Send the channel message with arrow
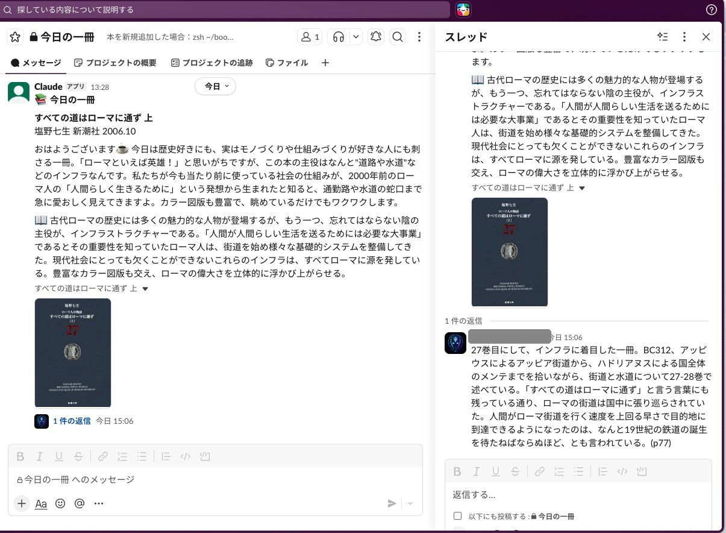 [392, 503]
